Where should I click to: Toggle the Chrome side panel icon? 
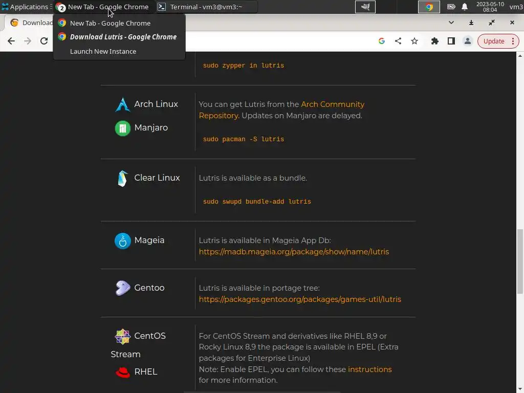point(451,41)
